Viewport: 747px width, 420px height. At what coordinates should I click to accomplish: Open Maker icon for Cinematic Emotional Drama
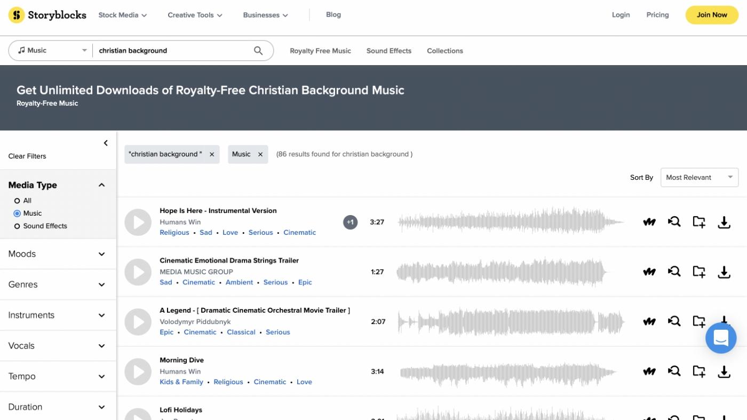point(649,272)
